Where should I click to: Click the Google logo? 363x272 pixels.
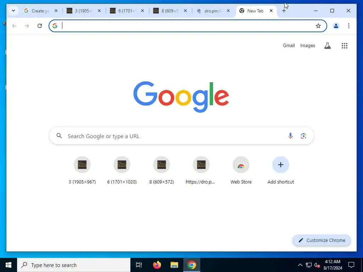point(181,97)
